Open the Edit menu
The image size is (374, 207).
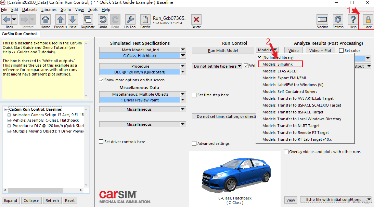[15, 10]
